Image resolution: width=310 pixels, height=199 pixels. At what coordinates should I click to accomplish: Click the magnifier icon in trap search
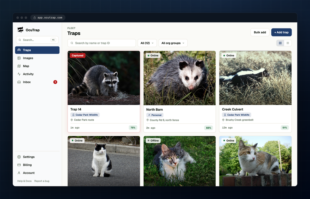click(72, 43)
